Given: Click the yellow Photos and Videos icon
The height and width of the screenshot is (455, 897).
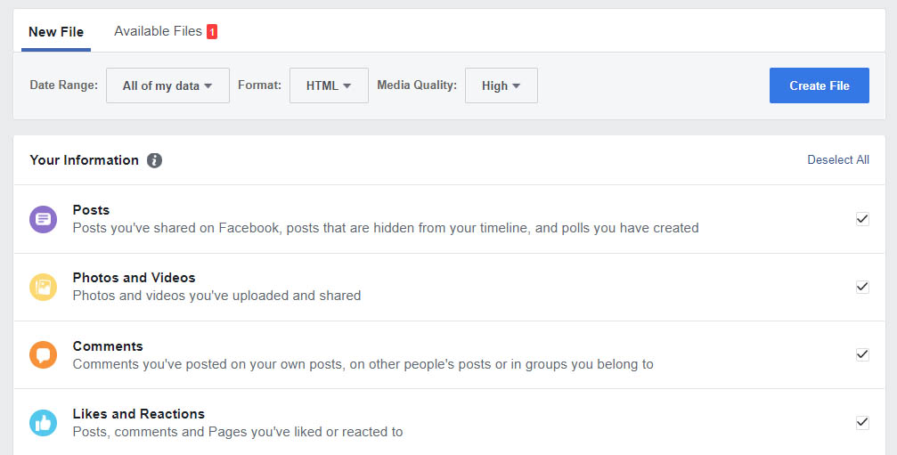Looking at the screenshot, I should tap(43, 287).
